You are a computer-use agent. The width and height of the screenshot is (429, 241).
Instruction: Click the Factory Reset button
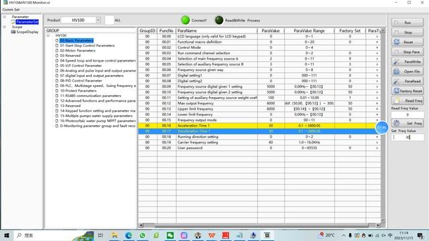pyautogui.click(x=407, y=91)
